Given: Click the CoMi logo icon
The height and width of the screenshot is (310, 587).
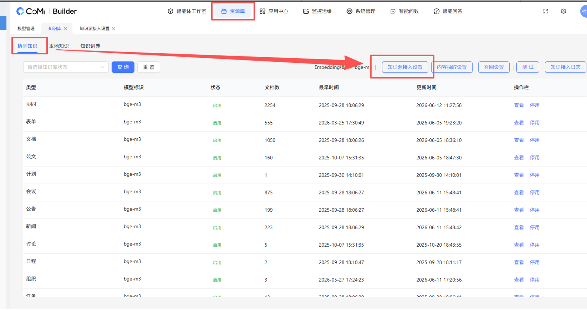Looking at the screenshot, I should (20, 11).
